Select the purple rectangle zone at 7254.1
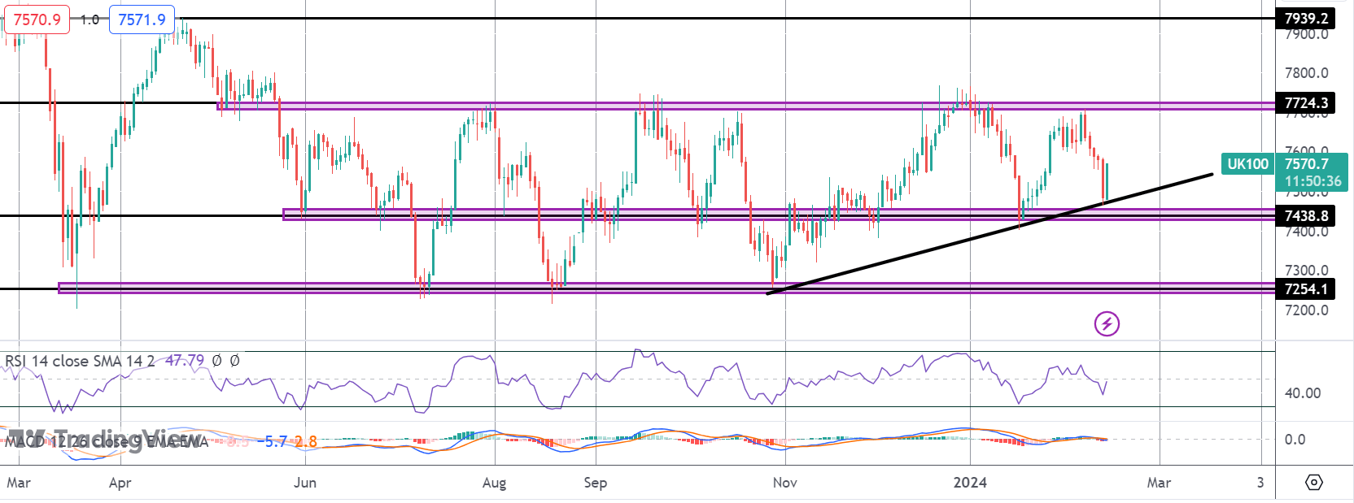Screen dimensions: 1354x503 [x=666, y=288]
